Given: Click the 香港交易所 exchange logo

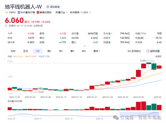Looking at the screenshot, I should (x=38, y=12).
